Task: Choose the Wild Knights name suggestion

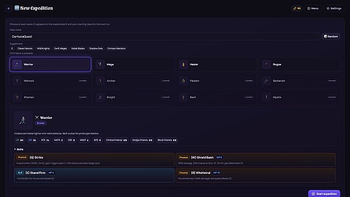Action: 44,48
